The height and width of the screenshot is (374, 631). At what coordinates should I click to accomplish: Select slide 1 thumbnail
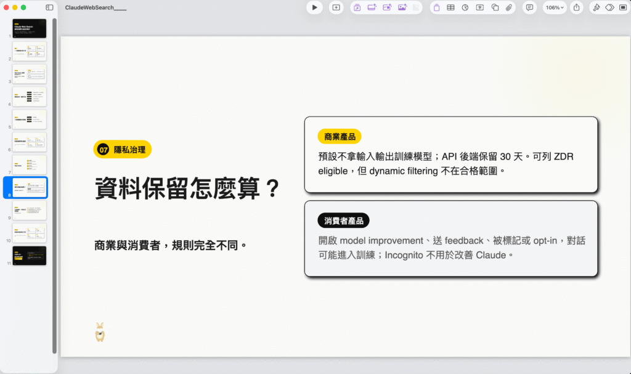tap(30, 28)
